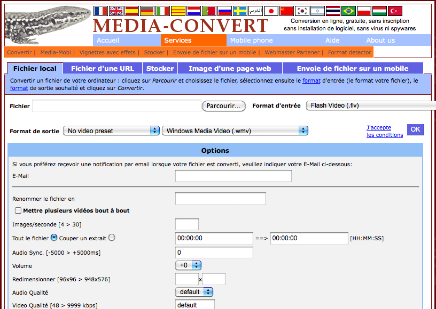436x309 pixels.
Task: Switch to the 'Envoie de fichier sur un mobile' tab
Action: [353, 68]
